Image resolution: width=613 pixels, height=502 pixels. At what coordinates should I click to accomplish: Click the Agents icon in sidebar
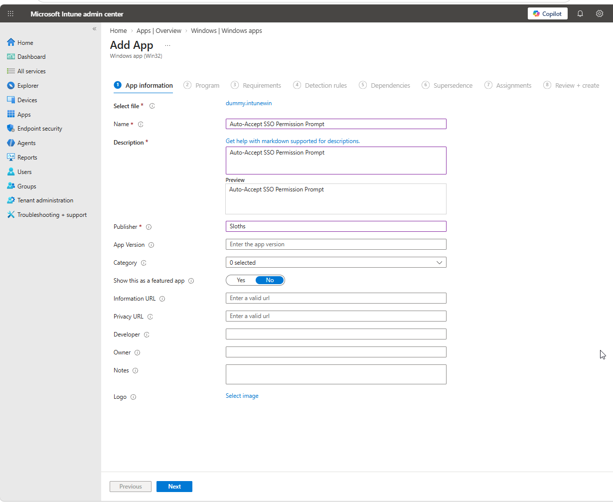(x=11, y=143)
